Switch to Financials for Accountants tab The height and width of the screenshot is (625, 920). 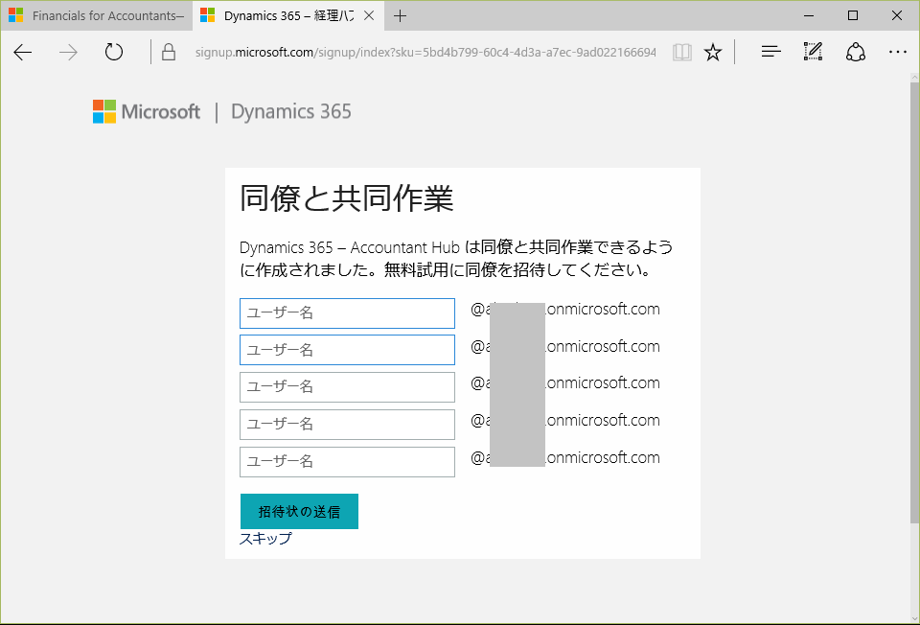coord(97,16)
